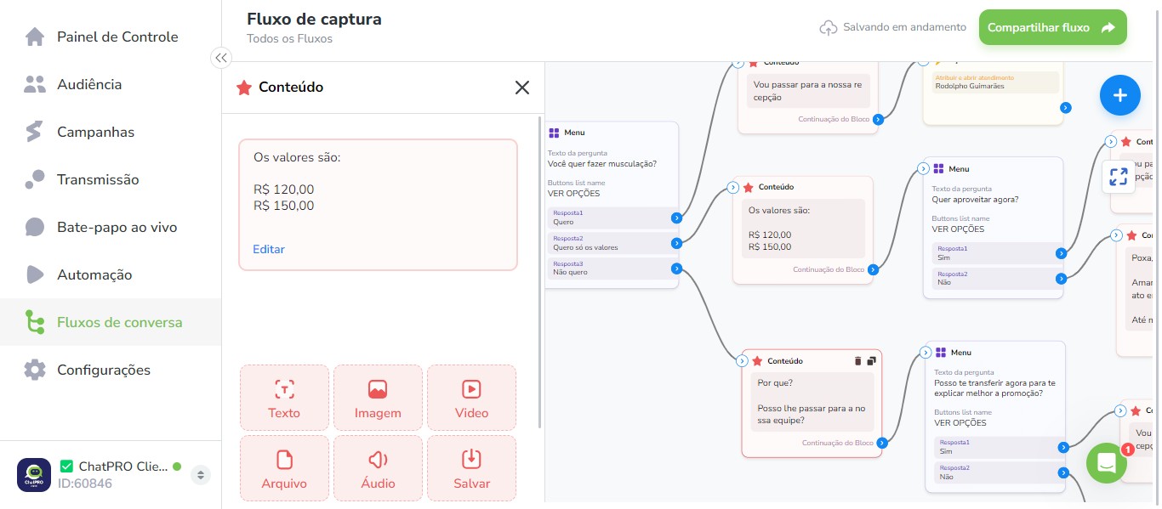
Task: Click Menu grid icon of 'Quer aproveitar agora?' block
Action: click(x=939, y=169)
